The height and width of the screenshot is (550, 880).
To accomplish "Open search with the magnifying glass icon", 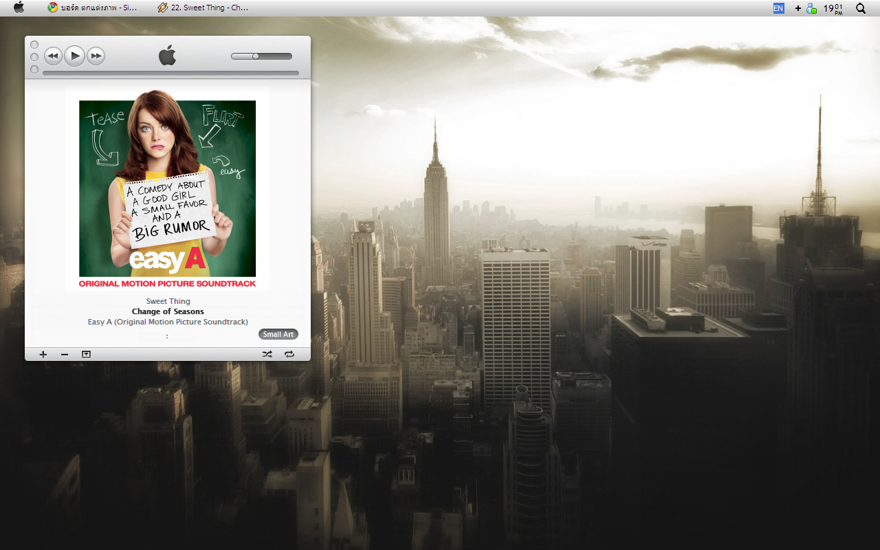I will click(x=861, y=8).
